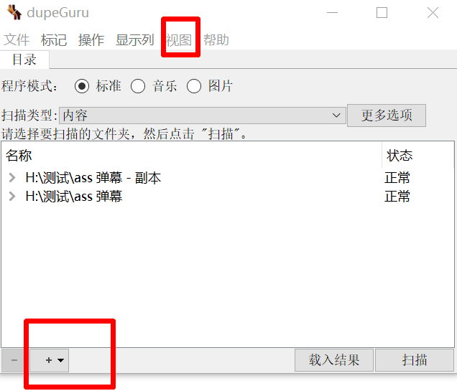Open the 操作 menu
The height and width of the screenshot is (391, 457).
91,40
